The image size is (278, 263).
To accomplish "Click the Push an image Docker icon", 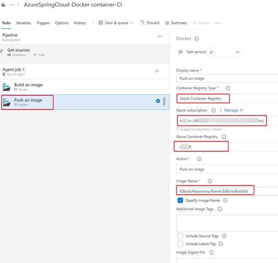I will pyautogui.click(x=6, y=102).
